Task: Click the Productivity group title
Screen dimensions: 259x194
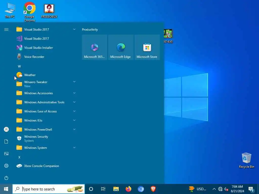Action: pos(90,30)
